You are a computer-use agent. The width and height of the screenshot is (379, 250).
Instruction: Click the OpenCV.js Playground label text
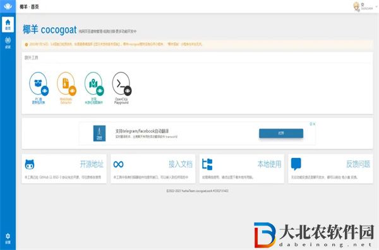pyautogui.click(x=121, y=101)
